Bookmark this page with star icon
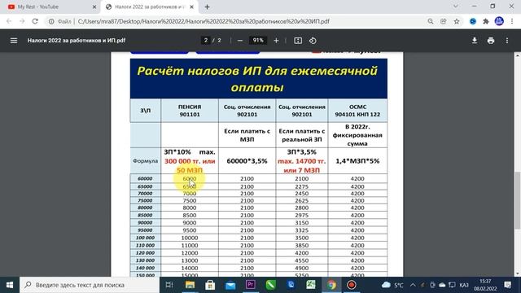521x293 pixels. [457, 21]
